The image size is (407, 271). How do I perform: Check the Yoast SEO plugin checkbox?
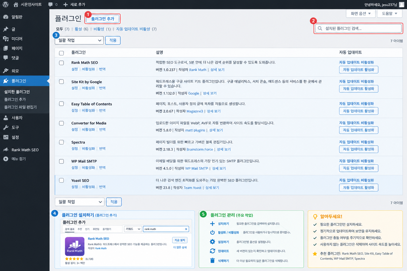pyautogui.click(x=61, y=180)
